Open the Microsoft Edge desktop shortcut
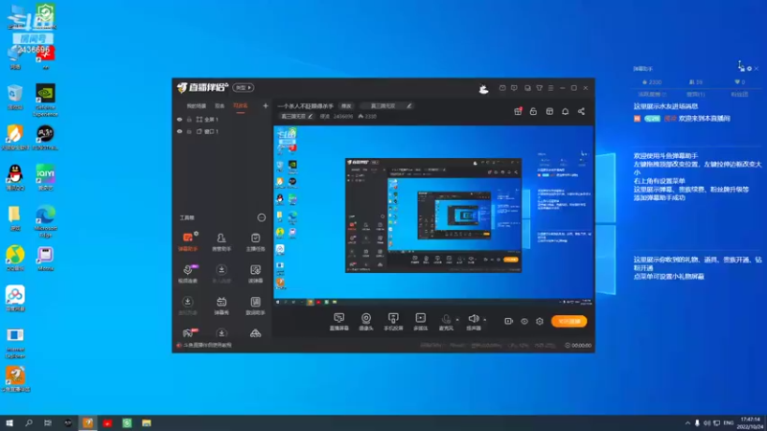 point(45,222)
